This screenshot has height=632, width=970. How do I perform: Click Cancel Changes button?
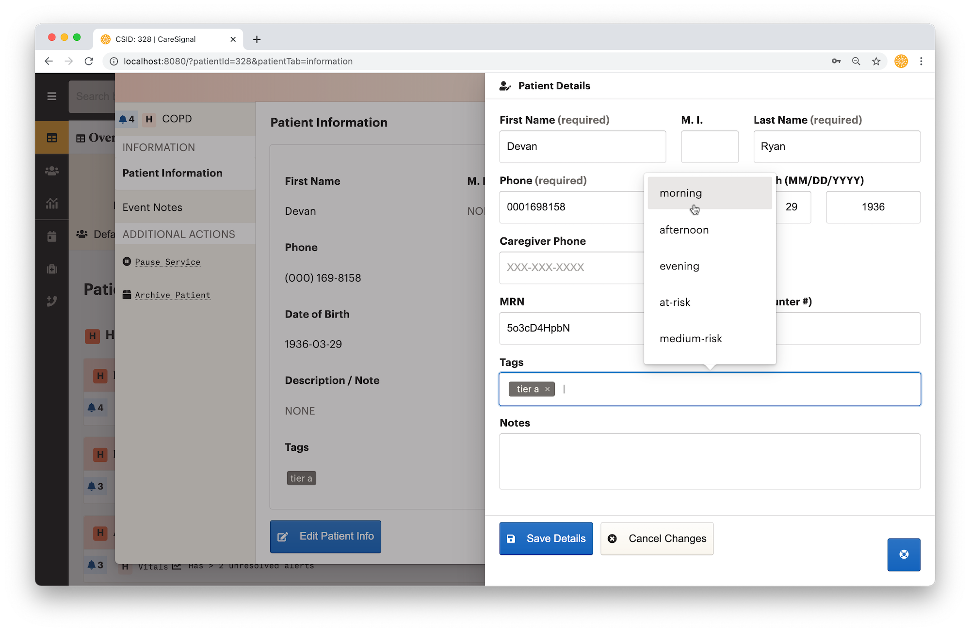pos(657,538)
